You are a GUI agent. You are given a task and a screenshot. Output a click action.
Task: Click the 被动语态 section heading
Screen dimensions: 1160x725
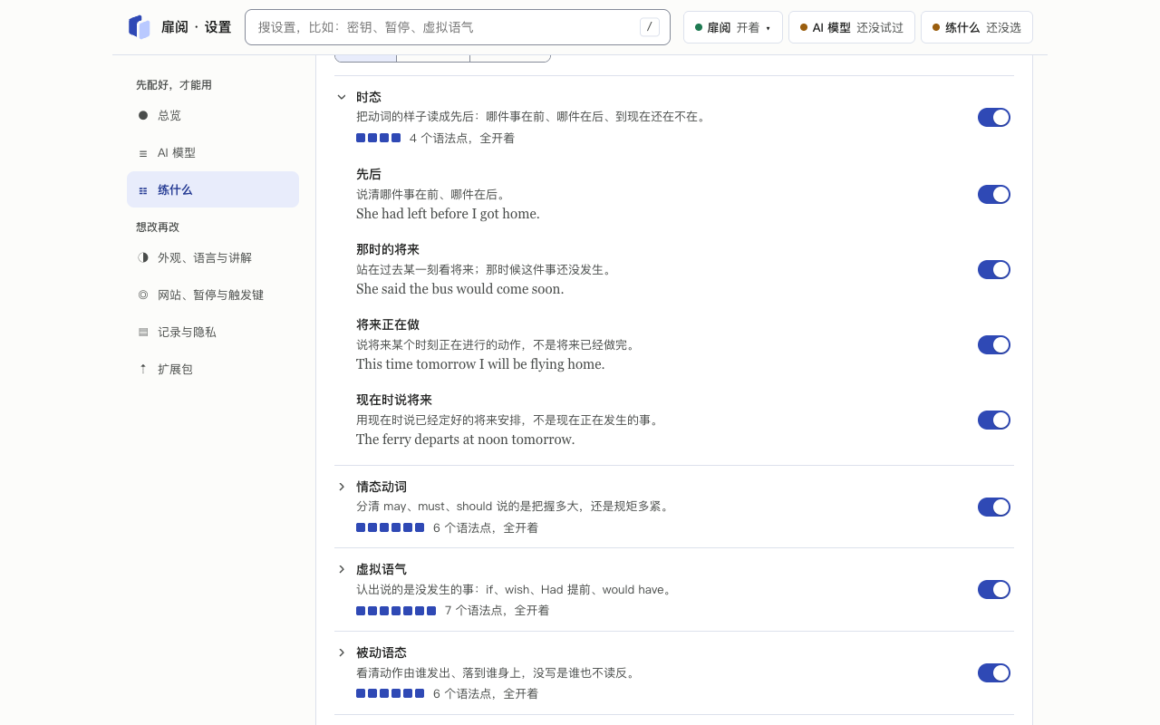382,652
